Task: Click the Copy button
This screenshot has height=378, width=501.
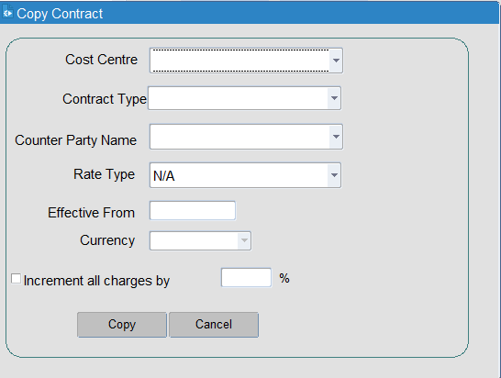Action: 122,324
